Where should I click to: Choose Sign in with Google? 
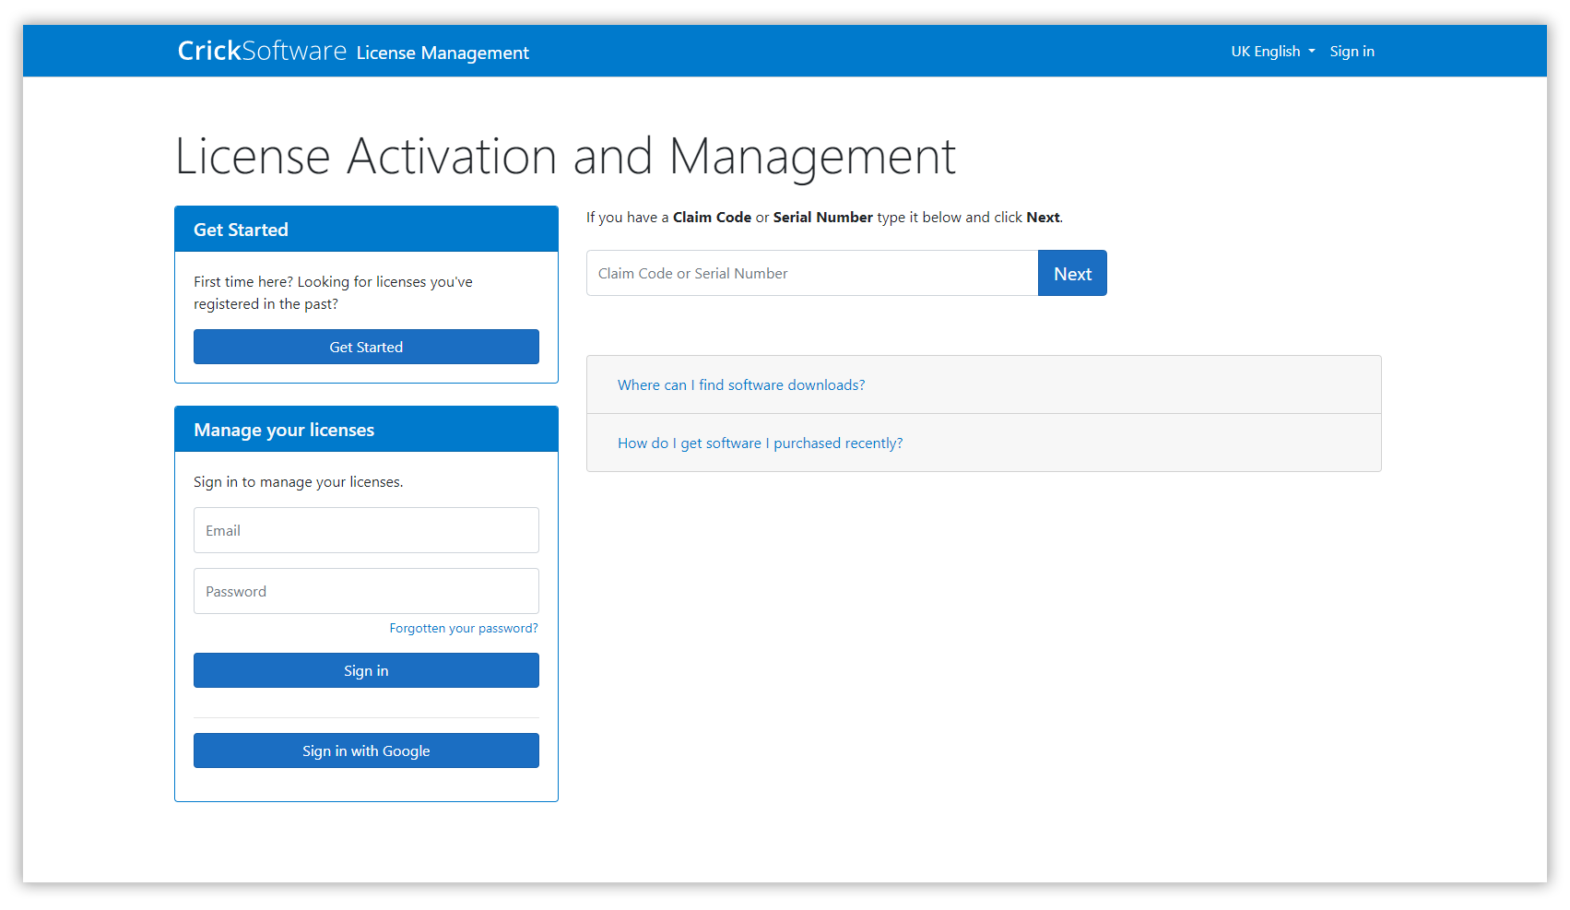pyautogui.click(x=366, y=750)
